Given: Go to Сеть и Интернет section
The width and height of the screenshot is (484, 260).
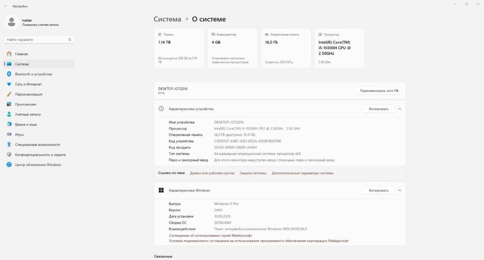Looking at the screenshot, I should coord(39,84).
